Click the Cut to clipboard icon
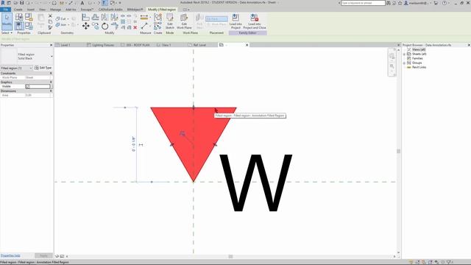Viewport: 471px width, 265px height. (50, 16)
